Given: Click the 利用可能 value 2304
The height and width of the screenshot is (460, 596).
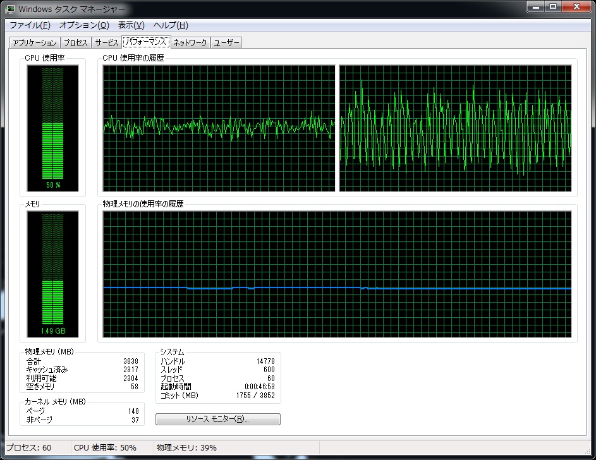Looking at the screenshot, I should 131,378.
